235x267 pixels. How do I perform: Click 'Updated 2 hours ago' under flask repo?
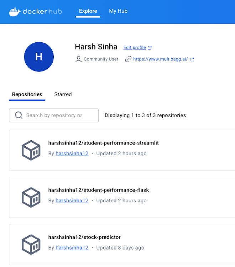coord(121,200)
